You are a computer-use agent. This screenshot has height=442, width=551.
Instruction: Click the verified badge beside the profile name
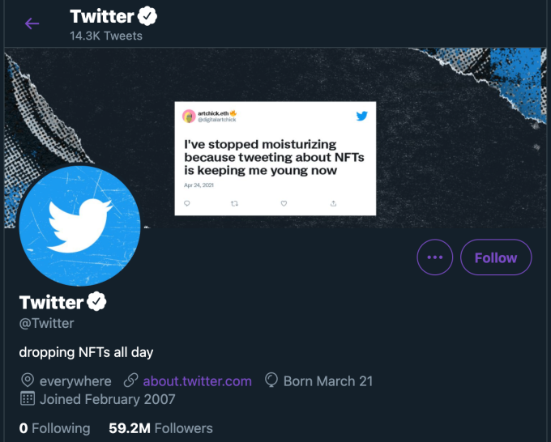tap(97, 303)
